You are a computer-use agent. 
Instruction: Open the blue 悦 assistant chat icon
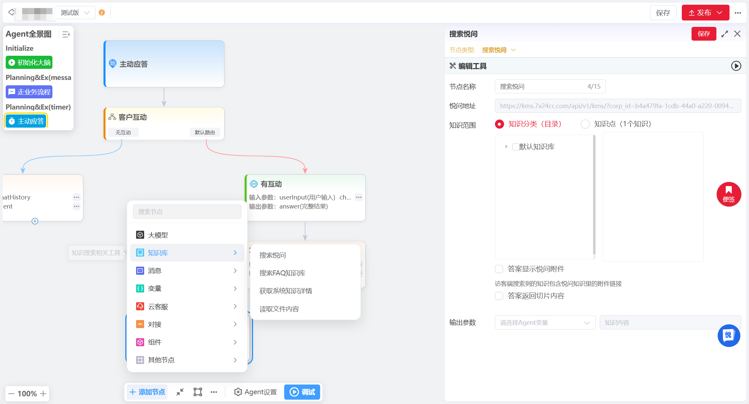coord(729,335)
